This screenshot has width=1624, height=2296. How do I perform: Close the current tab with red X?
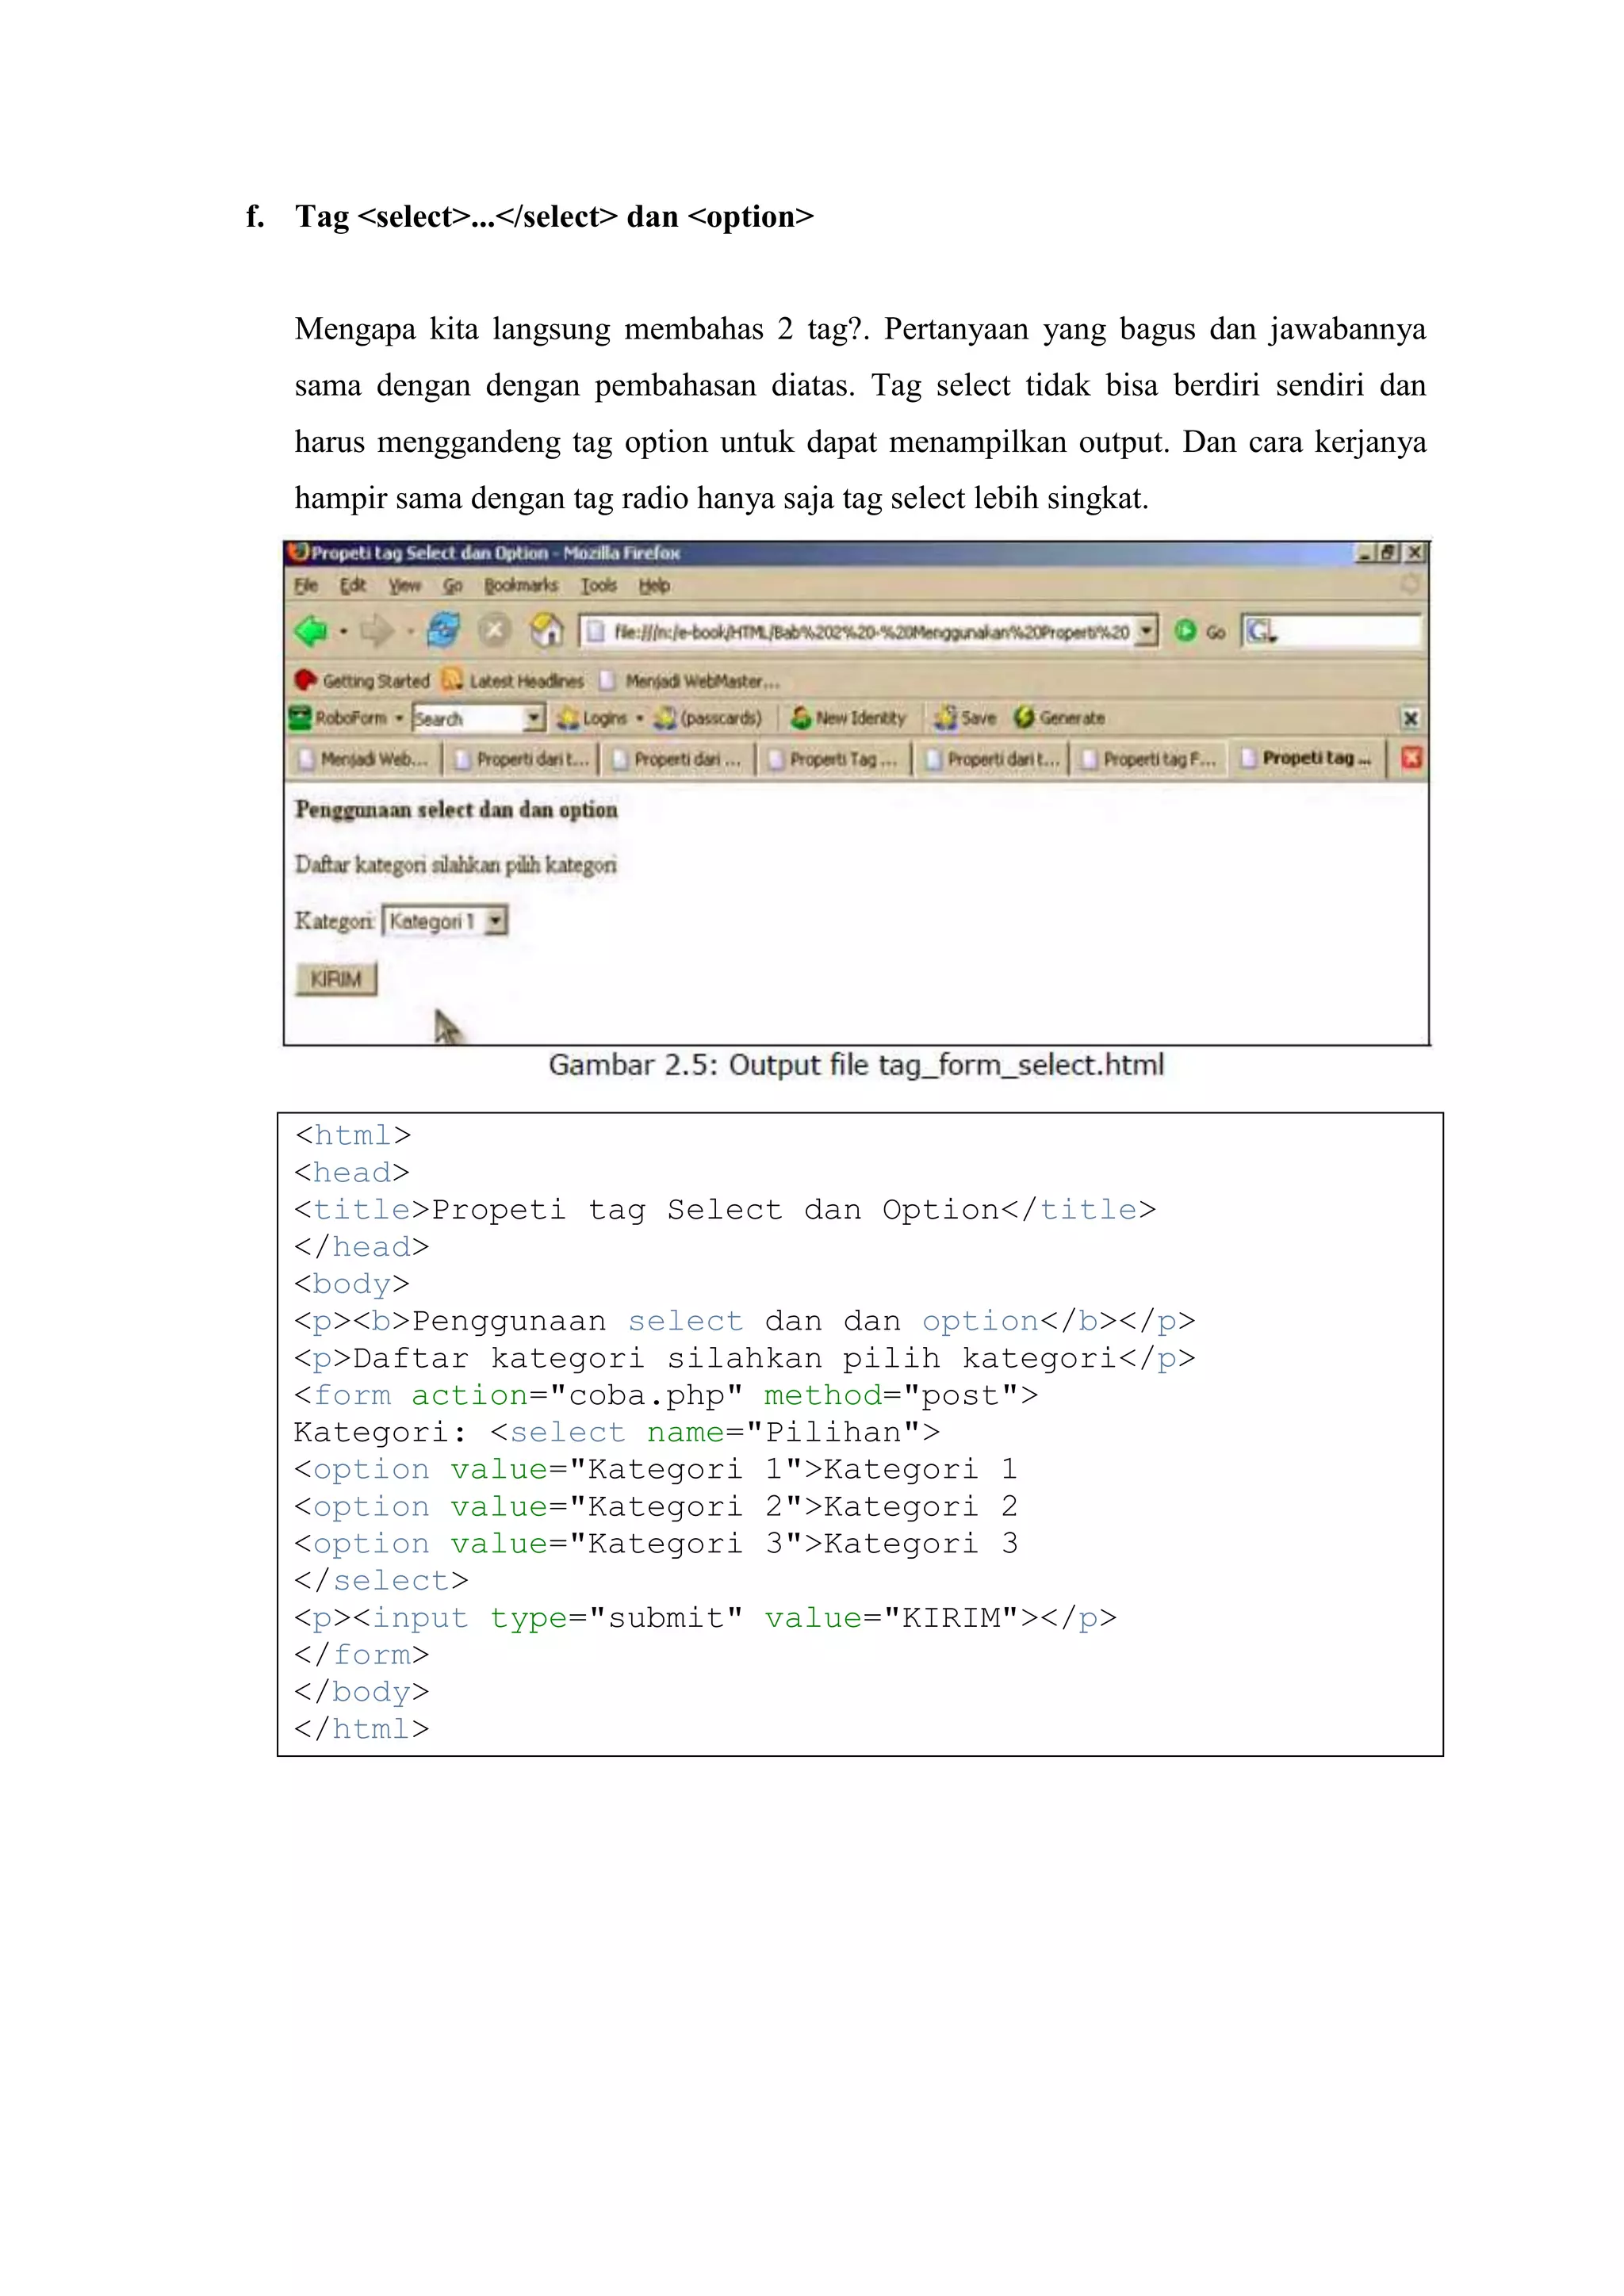coord(1411,758)
